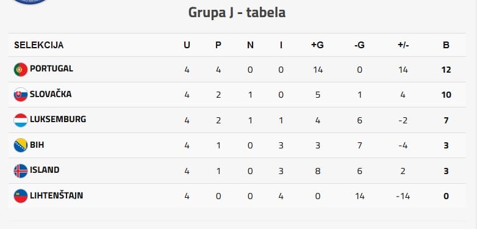Select the ISLAND team name

pos(45,170)
